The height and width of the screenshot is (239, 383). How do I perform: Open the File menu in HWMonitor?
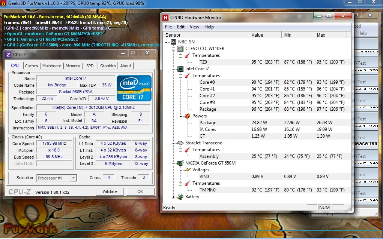pos(168,27)
